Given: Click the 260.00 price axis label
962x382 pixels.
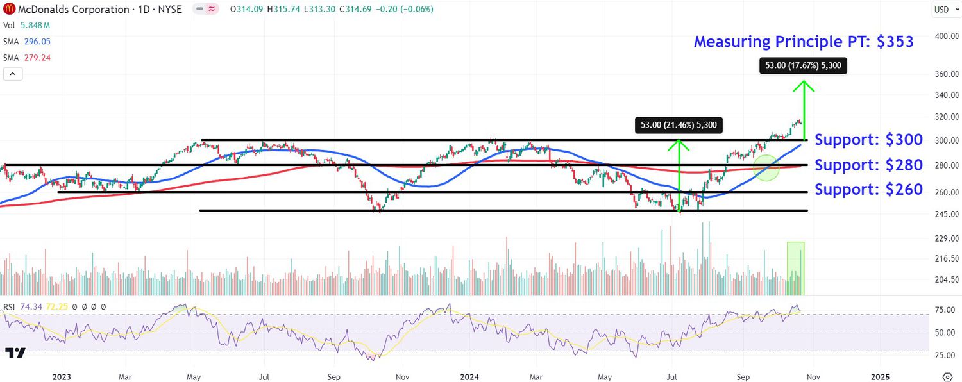Looking at the screenshot, I should coord(947,193).
